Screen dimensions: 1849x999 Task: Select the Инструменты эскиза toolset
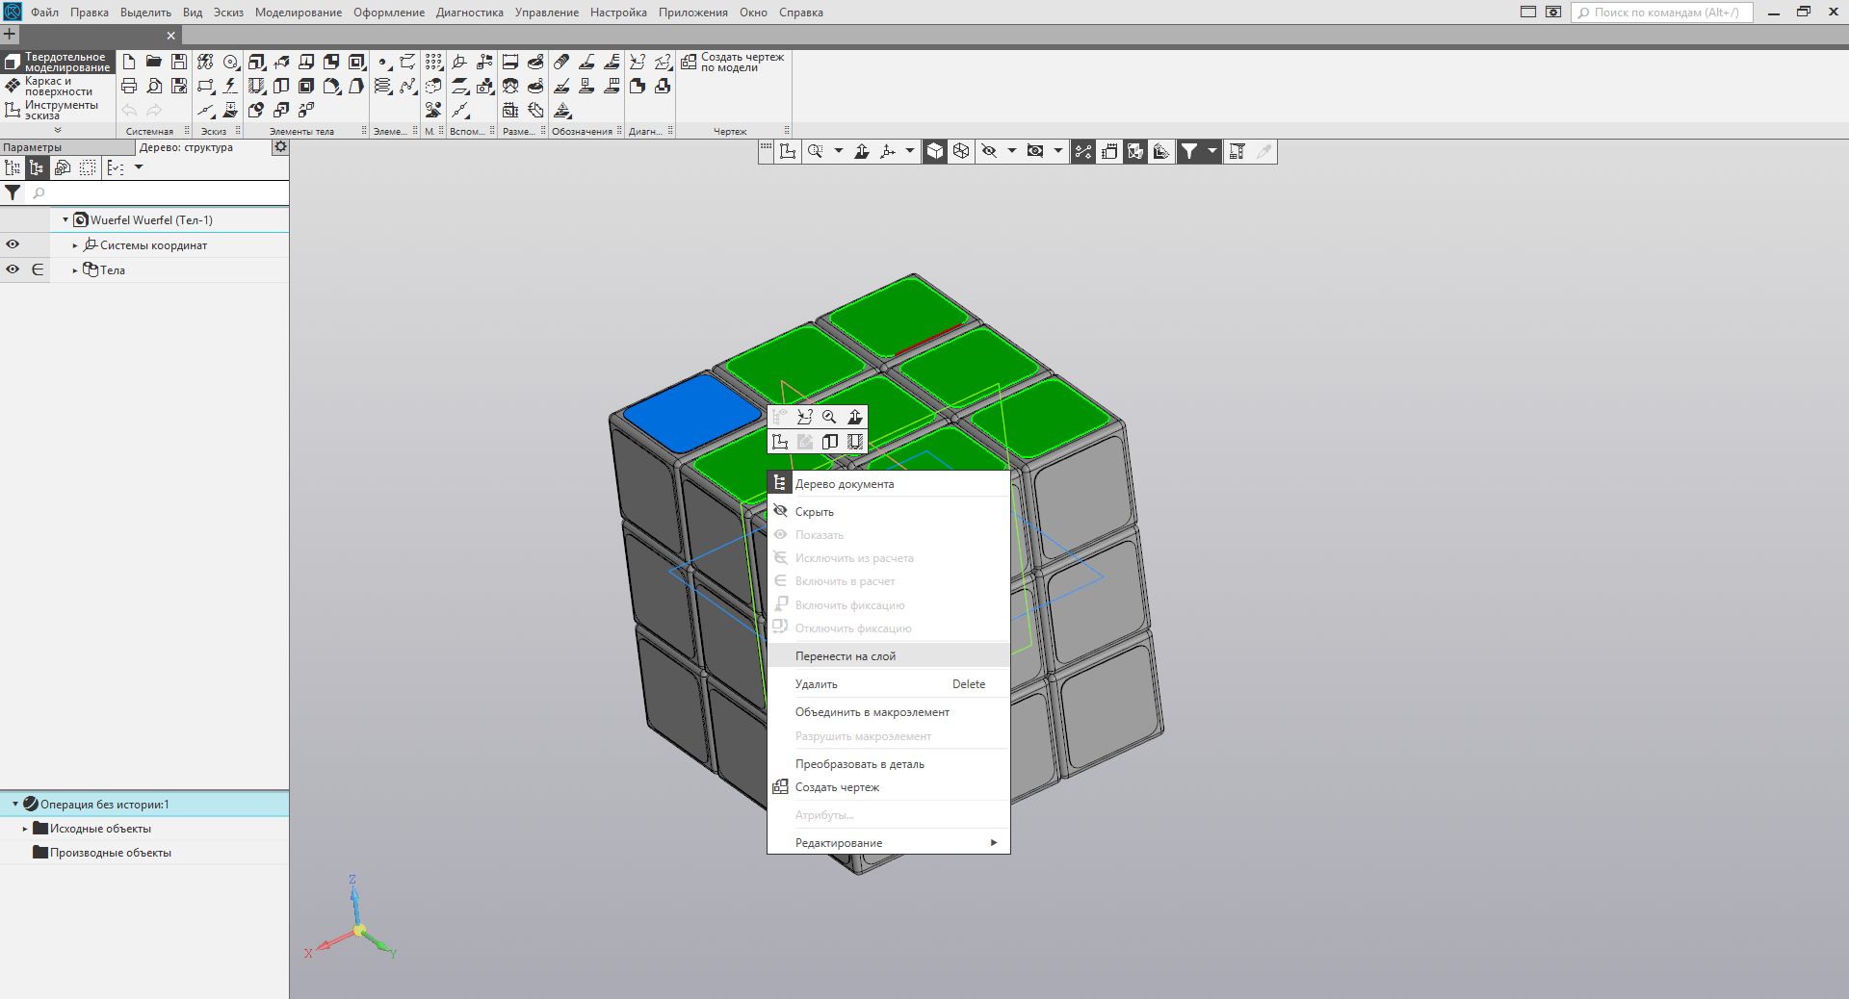click(58, 111)
